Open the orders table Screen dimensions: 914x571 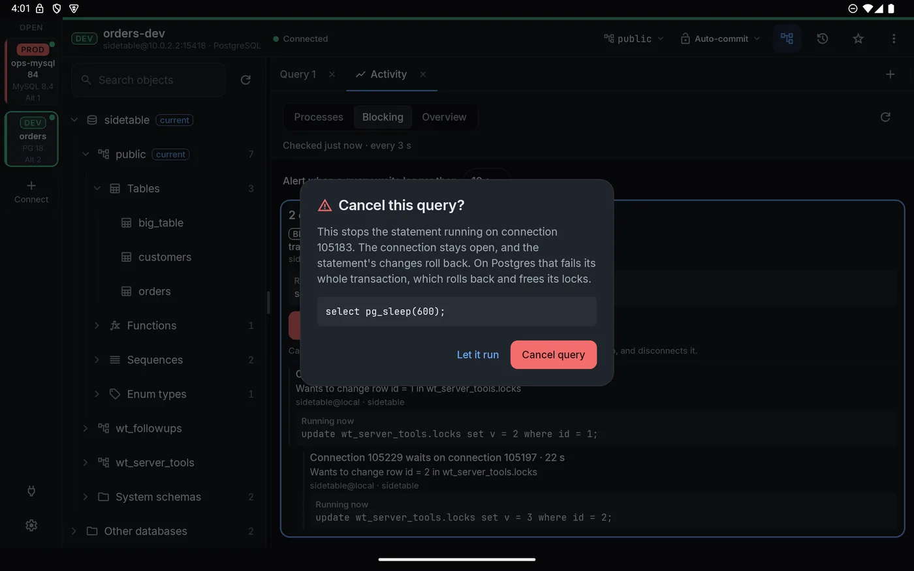pos(154,291)
